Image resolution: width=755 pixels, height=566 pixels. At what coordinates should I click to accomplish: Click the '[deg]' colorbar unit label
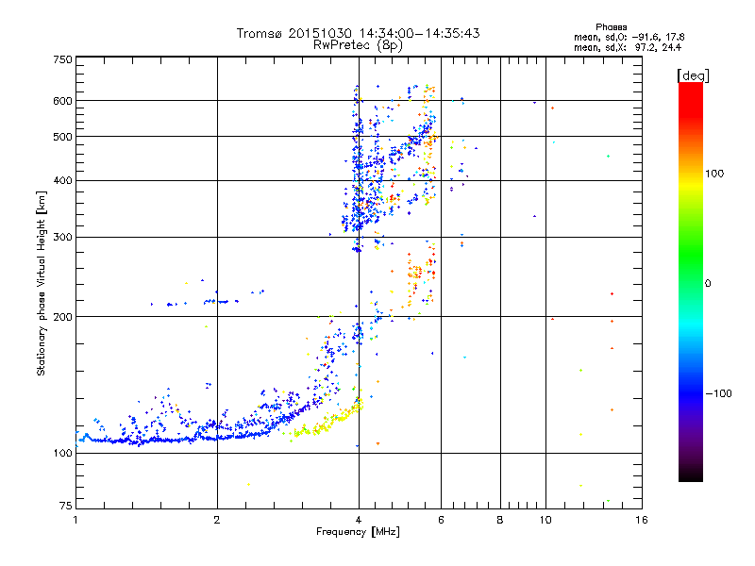pyautogui.click(x=693, y=75)
